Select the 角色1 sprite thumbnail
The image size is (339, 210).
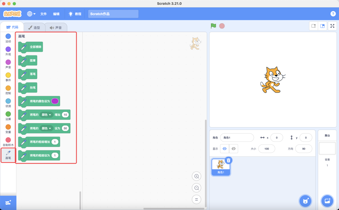tap(221, 167)
